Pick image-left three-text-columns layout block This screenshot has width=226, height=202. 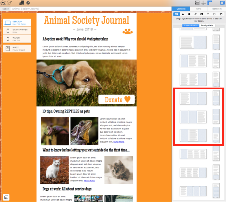193,154
